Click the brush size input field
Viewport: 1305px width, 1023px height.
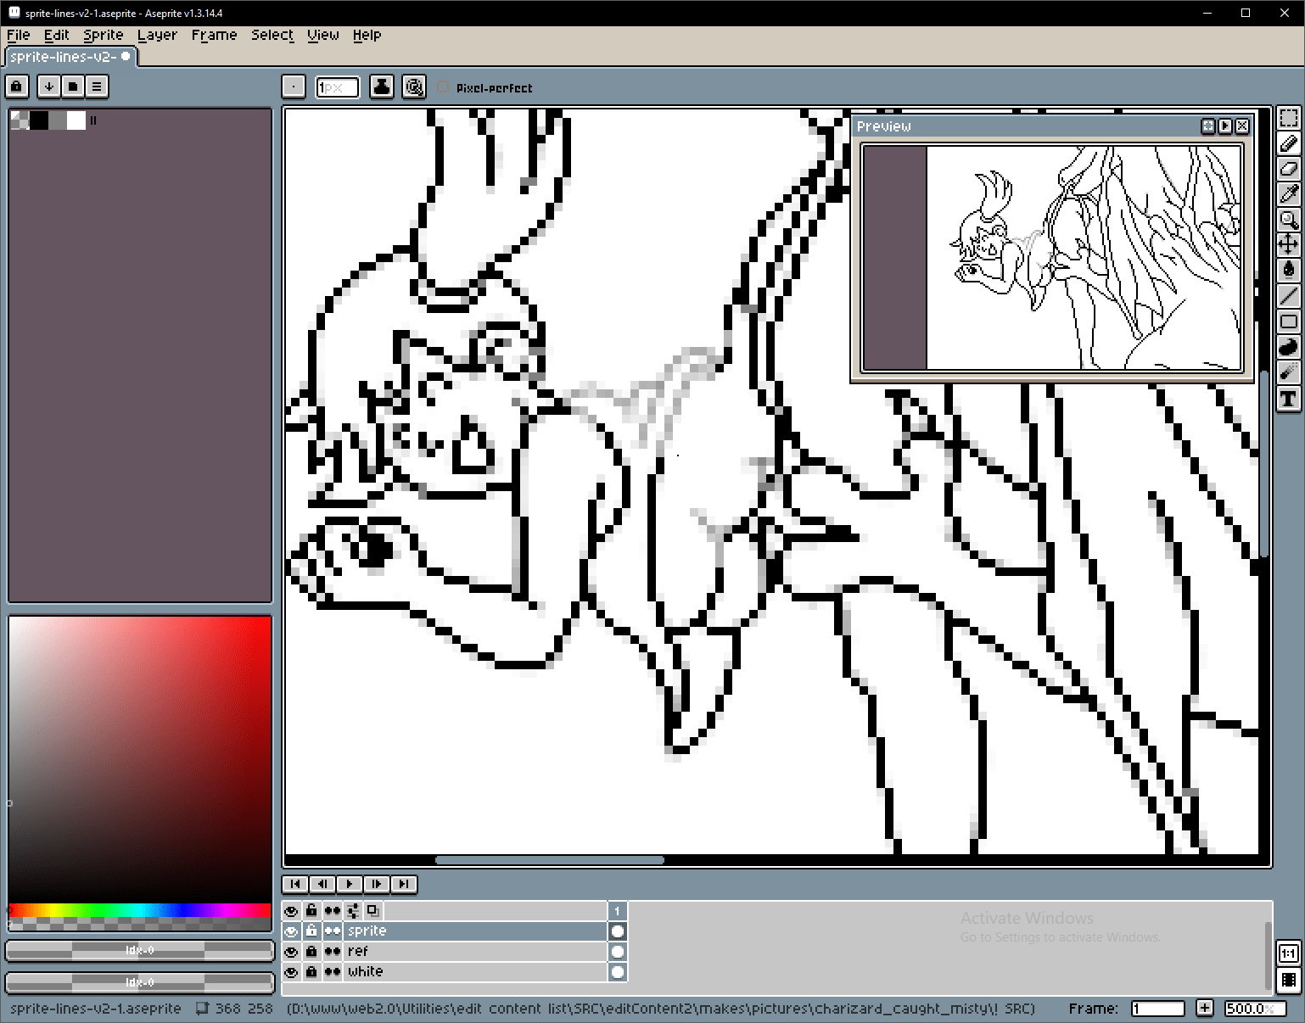pyautogui.click(x=337, y=87)
